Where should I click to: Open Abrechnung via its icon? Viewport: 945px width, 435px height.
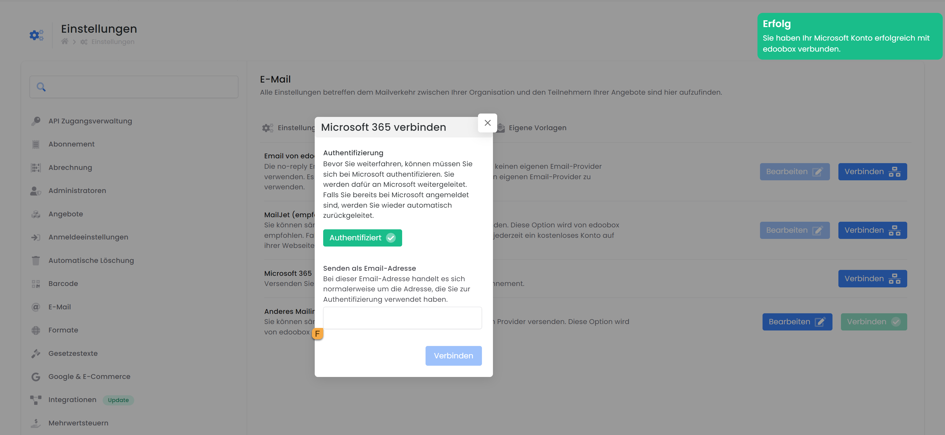pos(36,167)
